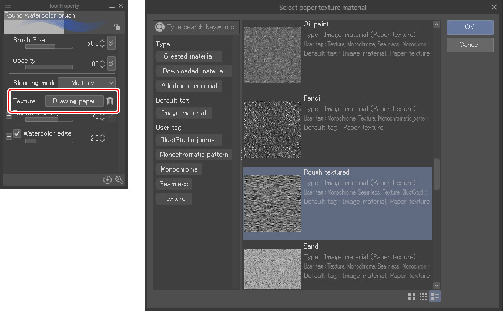Open sub tool detail wrench icon
This screenshot has width=503, height=311.
(119, 180)
